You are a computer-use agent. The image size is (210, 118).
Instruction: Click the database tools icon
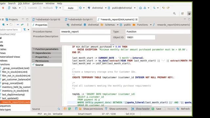(145, 8)
